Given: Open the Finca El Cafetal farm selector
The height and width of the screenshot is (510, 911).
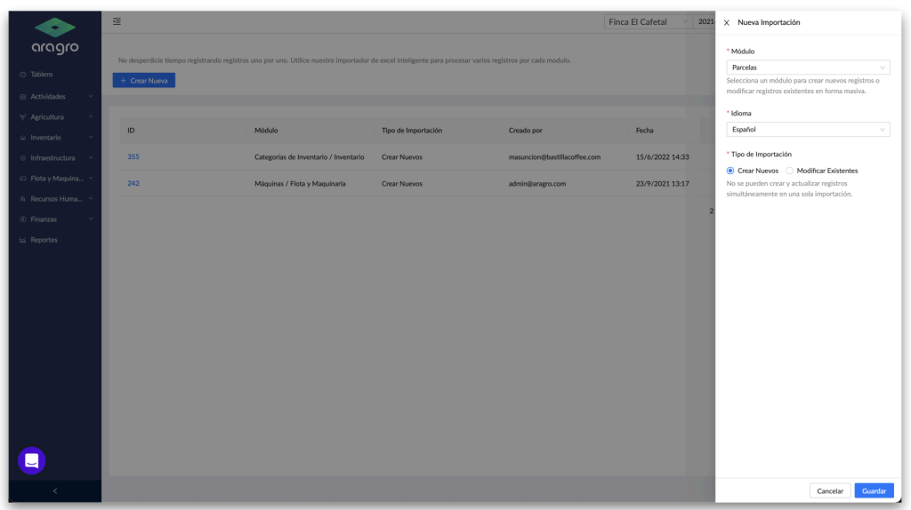Looking at the screenshot, I should coord(648,22).
